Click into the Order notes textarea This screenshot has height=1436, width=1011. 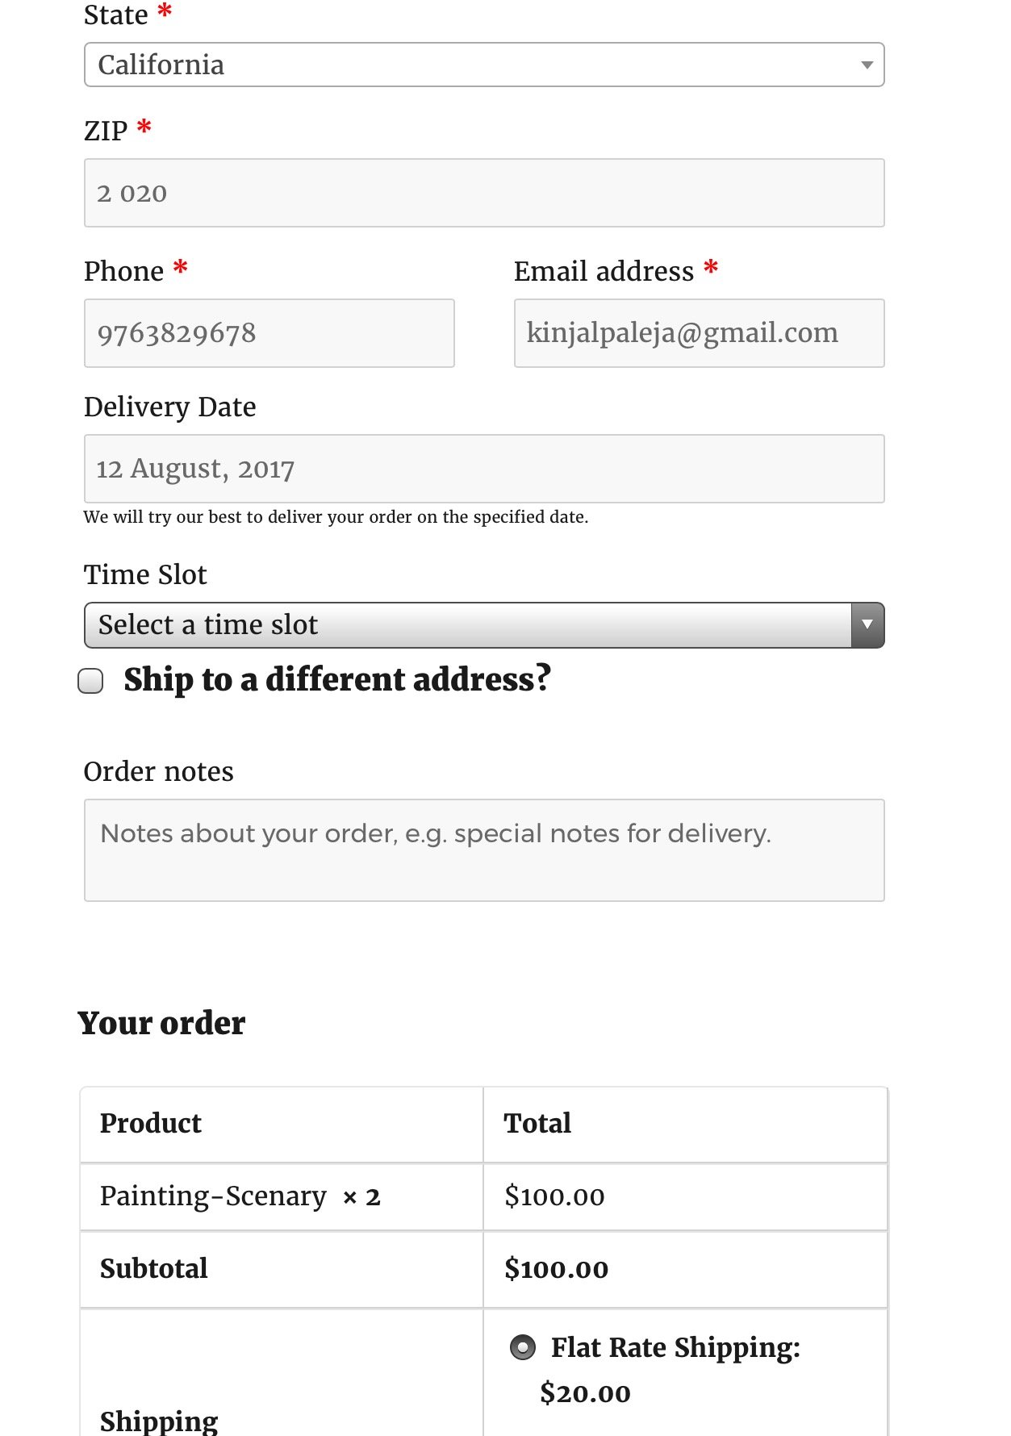click(x=484, y=850)
